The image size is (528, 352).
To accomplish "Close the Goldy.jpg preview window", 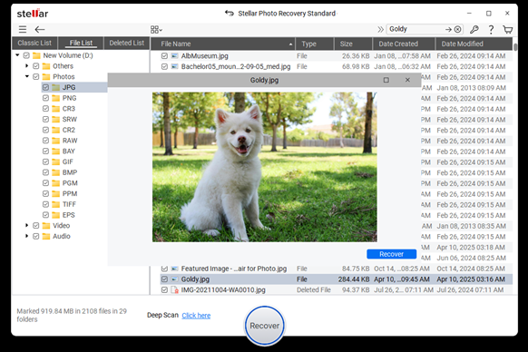I will [407, 80].
